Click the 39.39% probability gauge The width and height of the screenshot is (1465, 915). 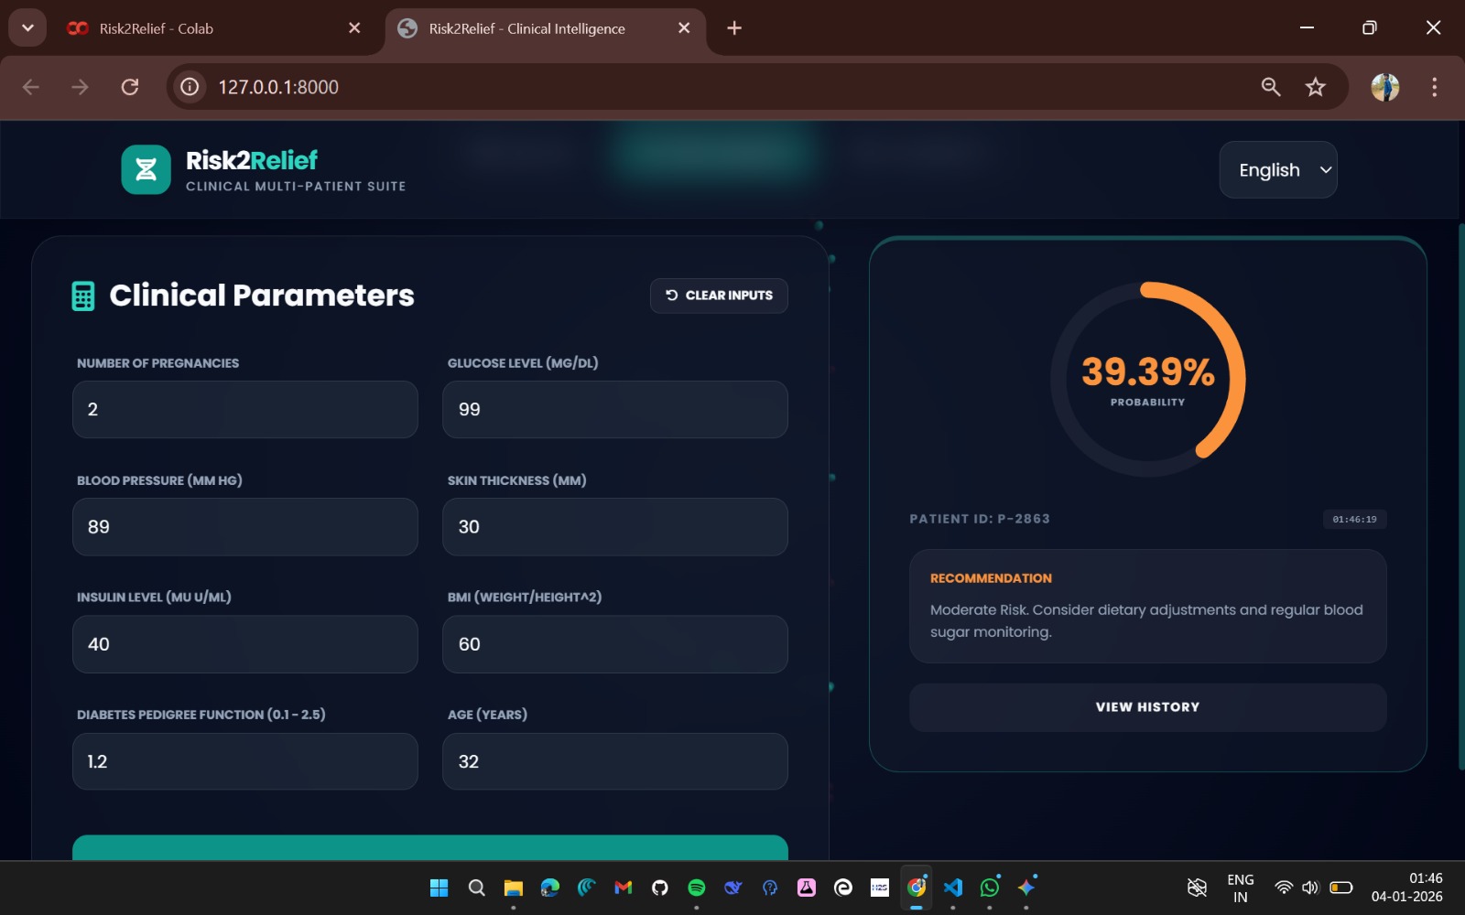click(1147, 379)
